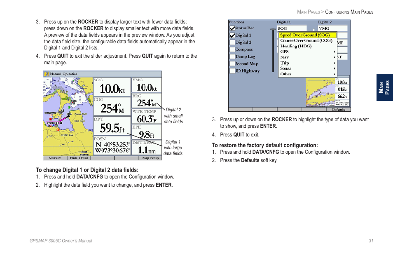Click the data field size vertical slider
This screenshot has width=393, height=256.
[273, 50]
